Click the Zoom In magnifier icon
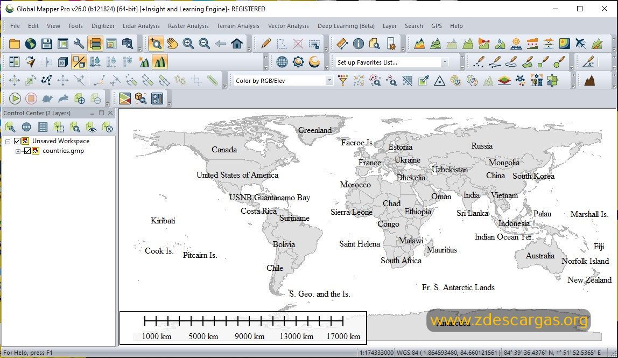Viewport: 618px width, 358px height. pyautogui.click(x=188, y=44)
